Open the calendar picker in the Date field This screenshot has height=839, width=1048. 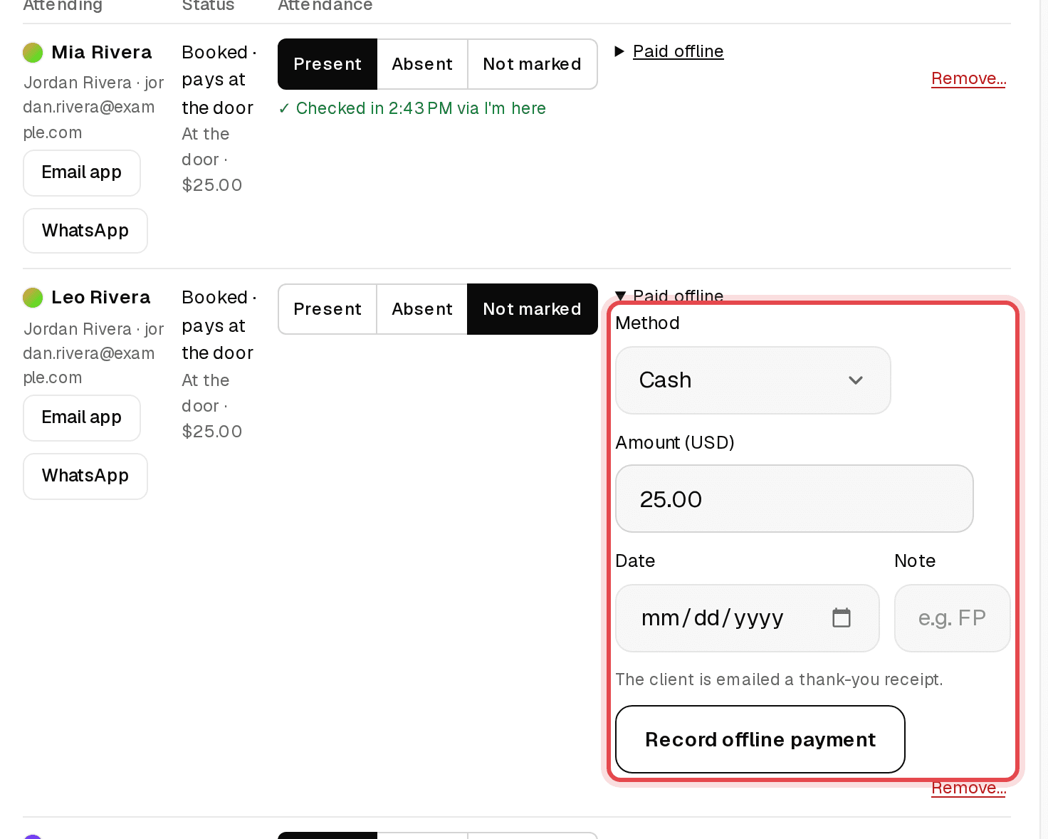point(842,617)
